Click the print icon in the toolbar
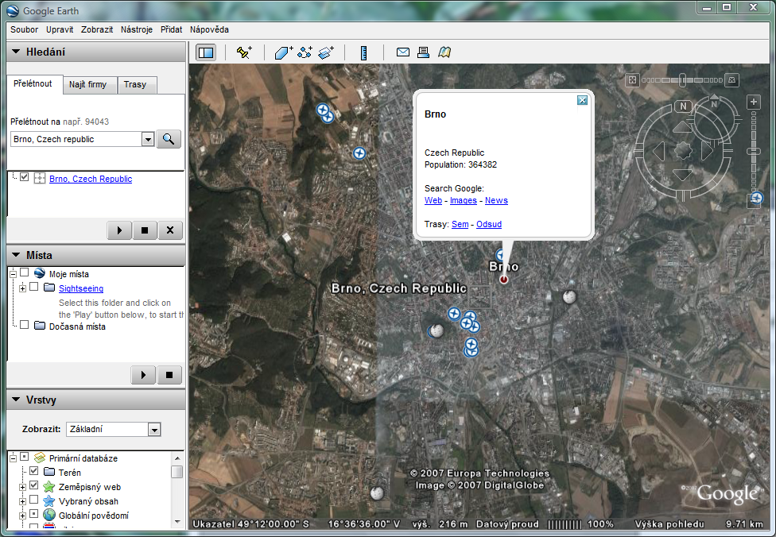This screenshot has height=537, width=776. pyautogui.click(x=423, y=52)
